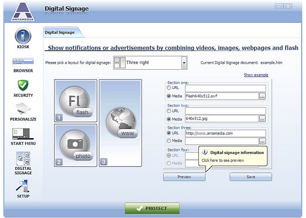Browse media file for Section three
The height and width of the screenshot is (218, 306).
[262, 141]
